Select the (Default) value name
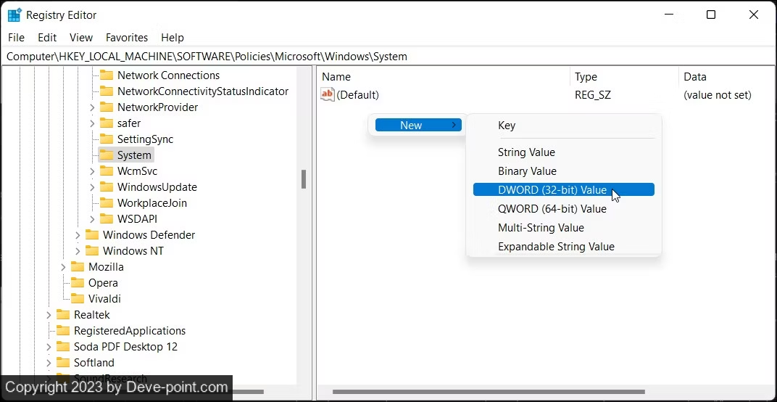The height and width of the screenshot is (402, 777). (358, 95)
